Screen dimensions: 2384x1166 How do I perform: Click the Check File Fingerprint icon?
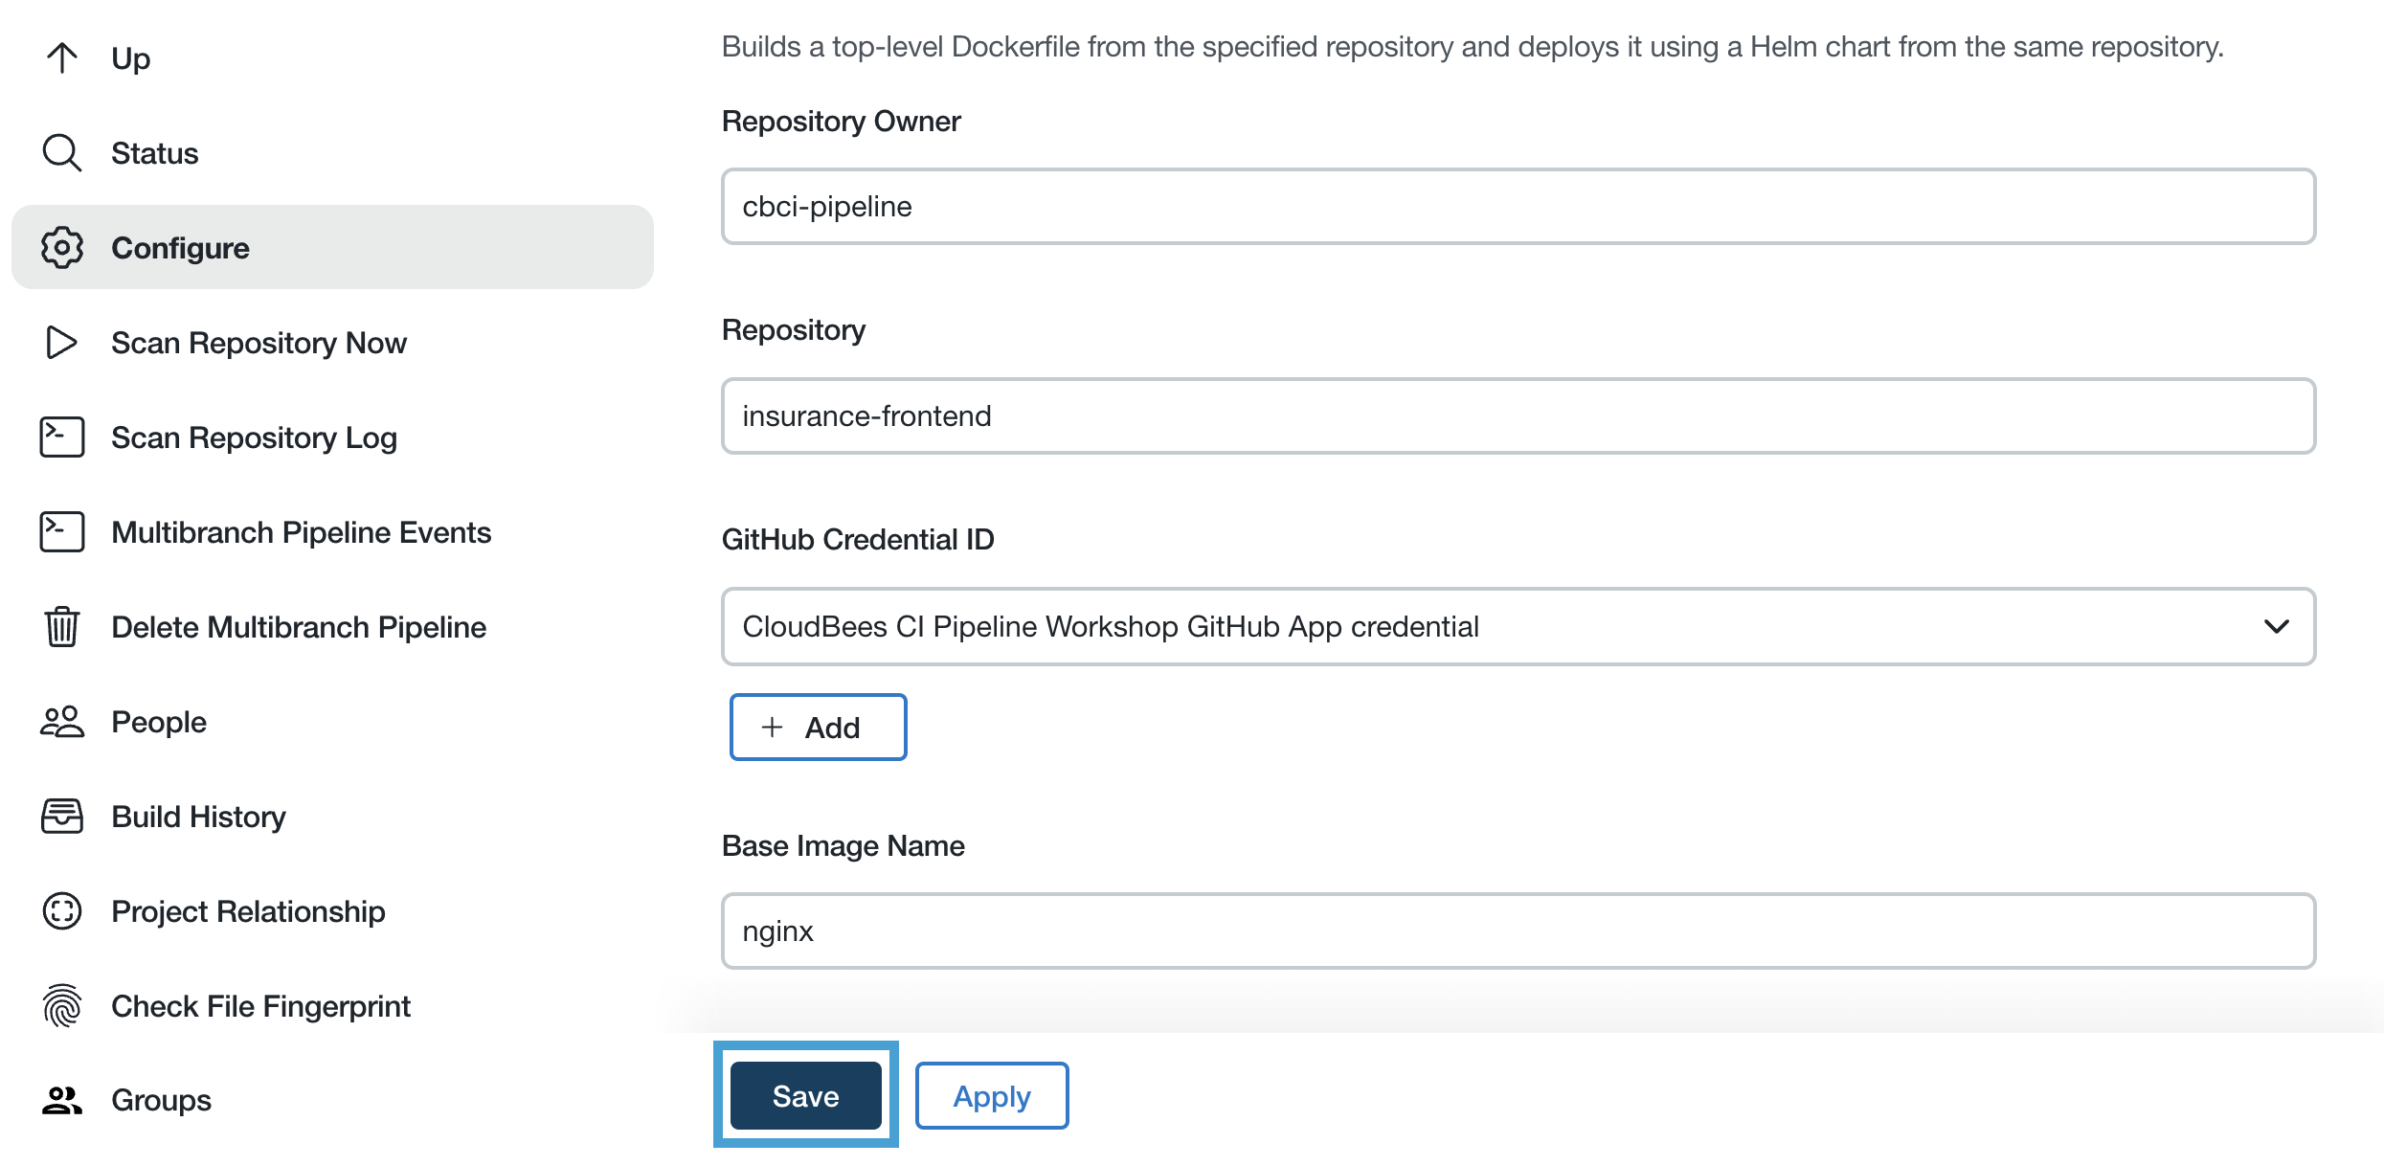pyautogui.click(x=62, y=1006)
